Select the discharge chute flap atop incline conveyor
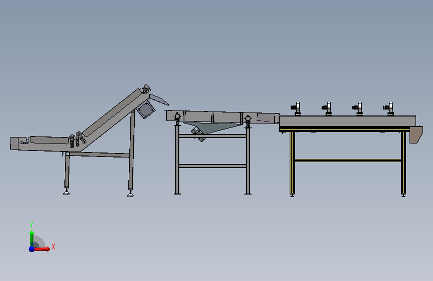Screen dimensions: 433x281 point(159,99)
